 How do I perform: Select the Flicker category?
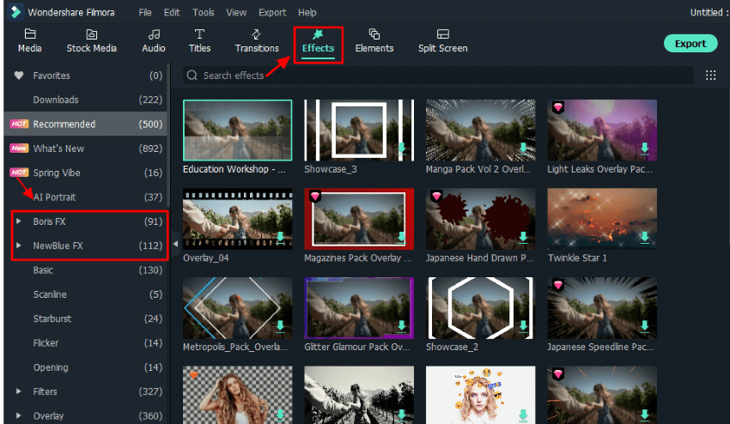point(86,342)
